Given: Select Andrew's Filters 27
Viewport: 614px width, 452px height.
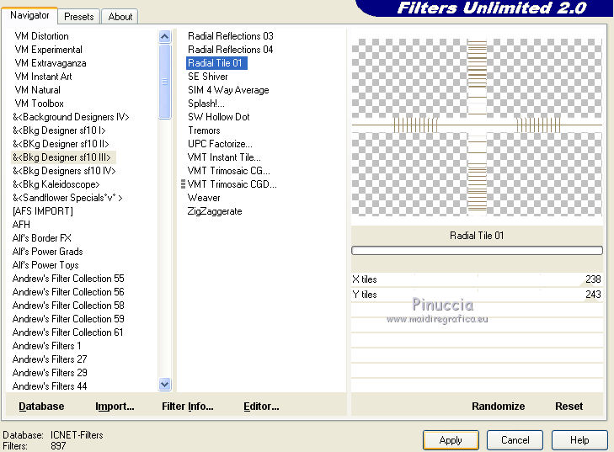Looking at the screenshot, I should [x=50, y=359].
